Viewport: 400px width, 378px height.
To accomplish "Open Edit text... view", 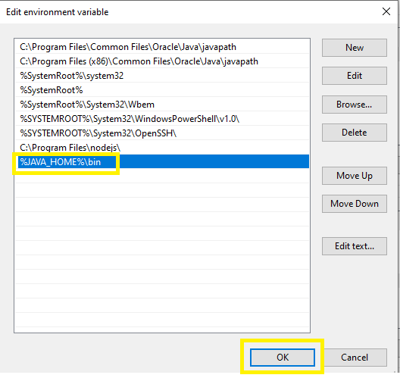I will pos(355,246).
